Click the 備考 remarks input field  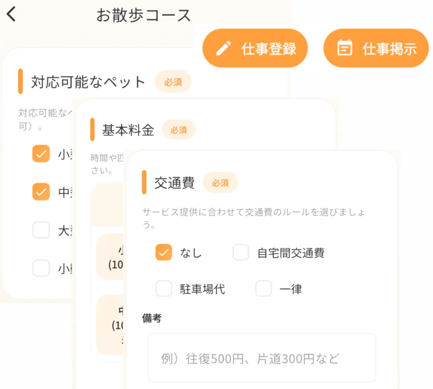pyautogui.click(x=261, y=357)
